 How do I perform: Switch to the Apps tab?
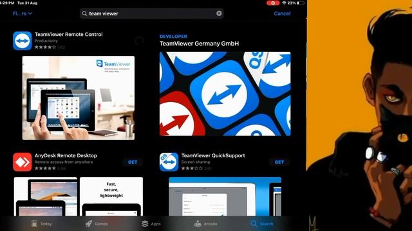[151, 224]
